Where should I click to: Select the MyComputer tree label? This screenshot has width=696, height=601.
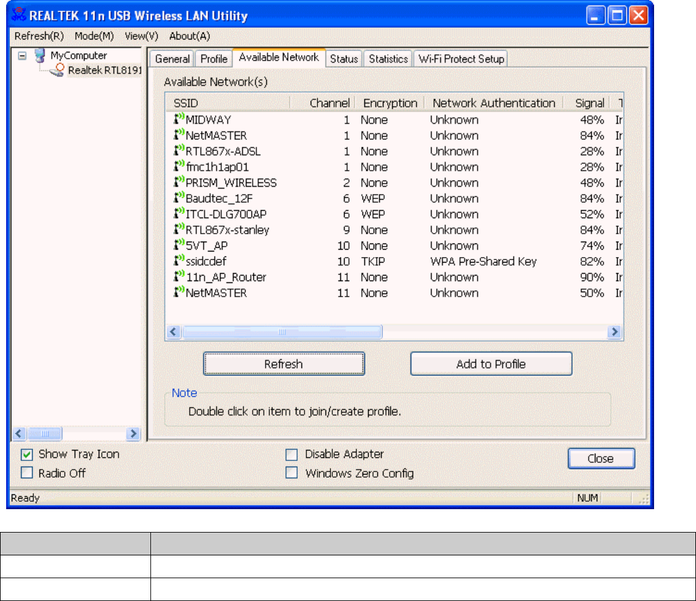coord(78,55)
